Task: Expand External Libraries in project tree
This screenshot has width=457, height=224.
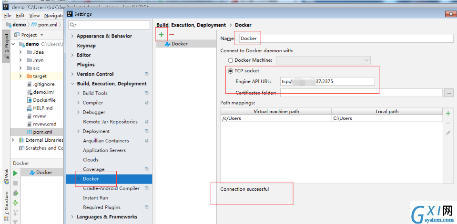Action: (x=13, y=140)
